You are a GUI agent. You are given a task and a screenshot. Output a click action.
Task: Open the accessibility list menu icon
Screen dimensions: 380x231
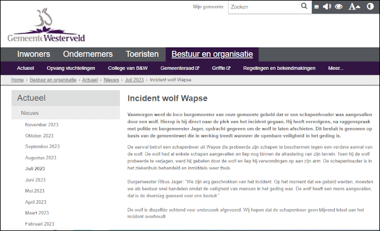(x=316, y=7)
